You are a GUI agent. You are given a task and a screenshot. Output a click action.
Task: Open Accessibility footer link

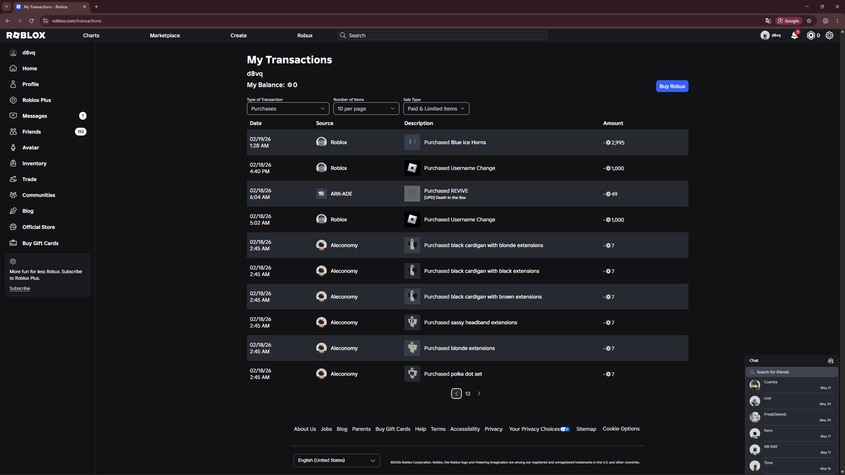point(465,429)
